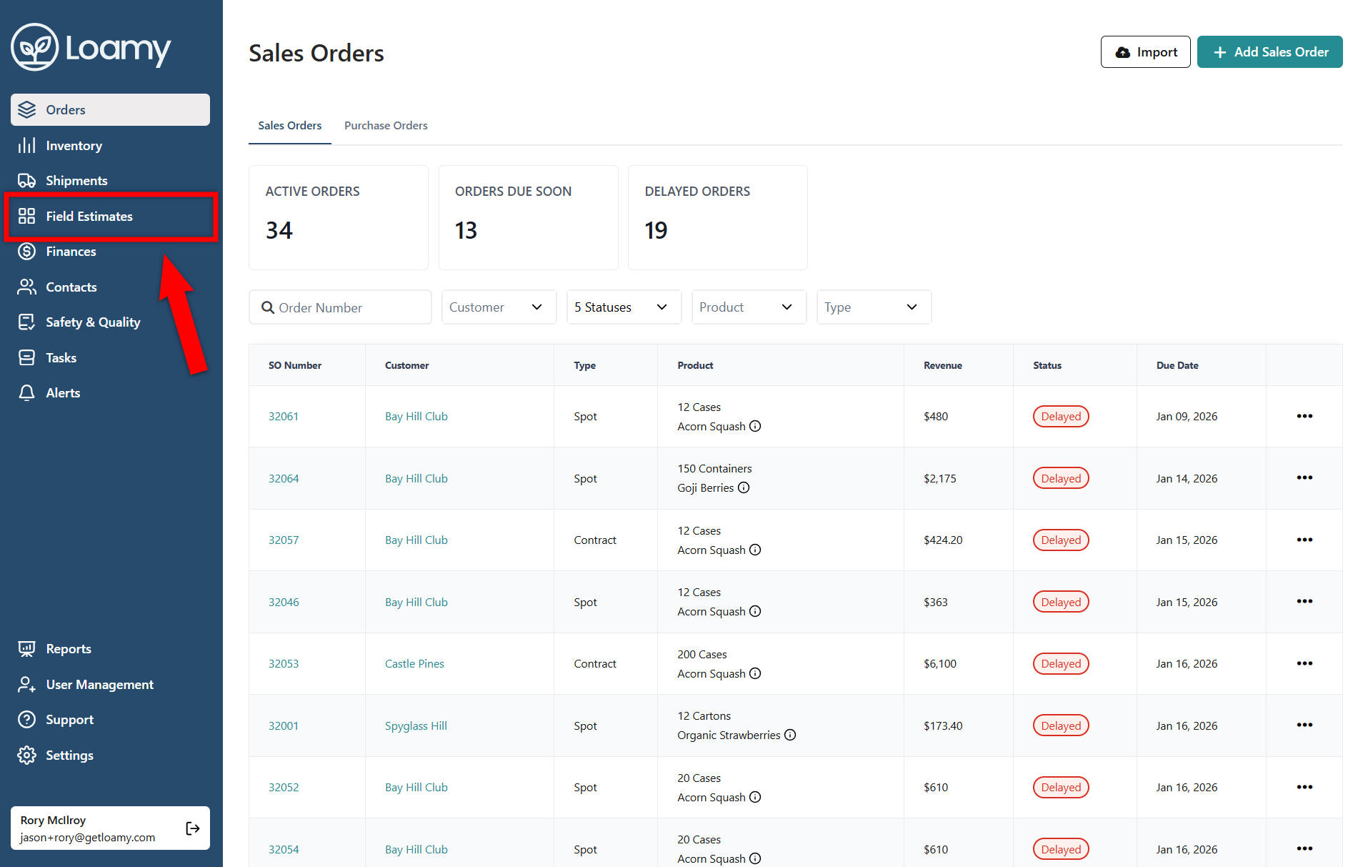Switch to the Purchase Orders tab
The width and height of the screenshot is (1368, 867).
[x=386, y=125]
